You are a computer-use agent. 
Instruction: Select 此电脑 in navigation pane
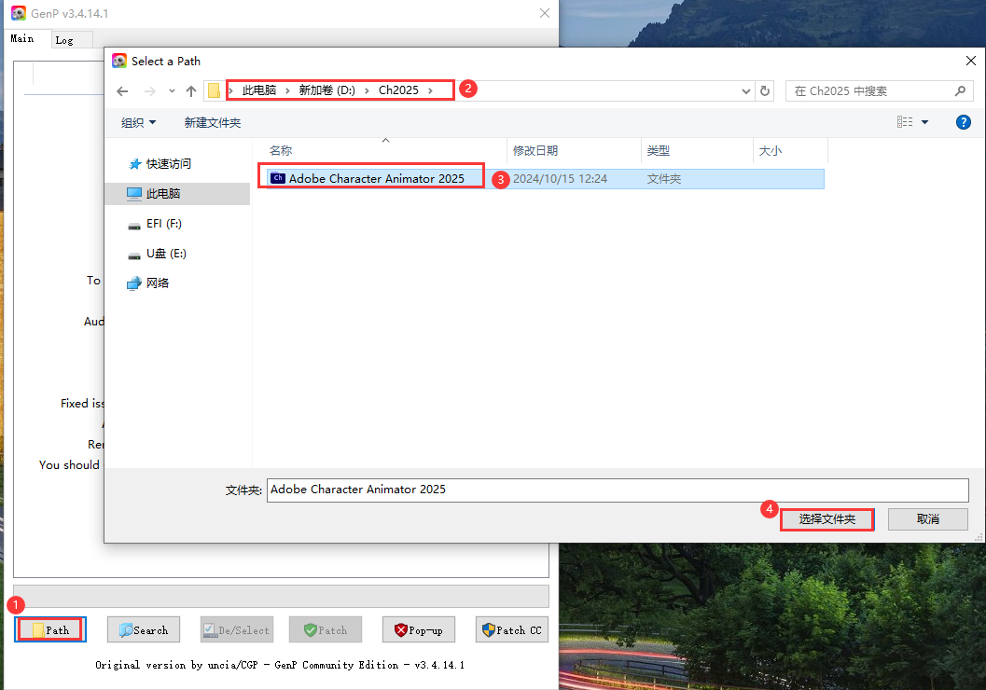(x=177, y=194)
